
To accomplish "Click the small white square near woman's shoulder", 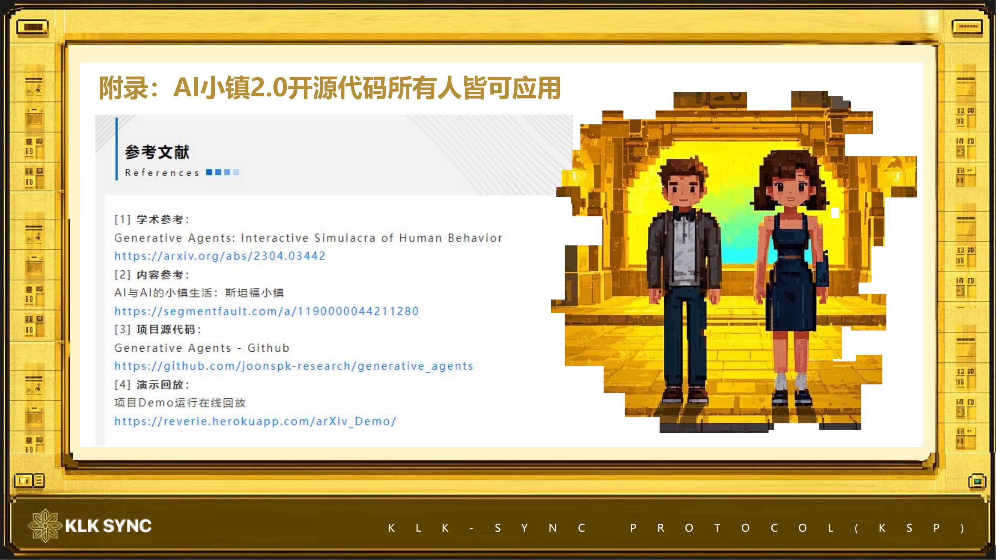I will point(835,213).
